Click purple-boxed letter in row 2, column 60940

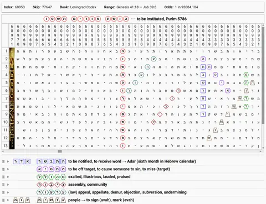pos(203,59)
